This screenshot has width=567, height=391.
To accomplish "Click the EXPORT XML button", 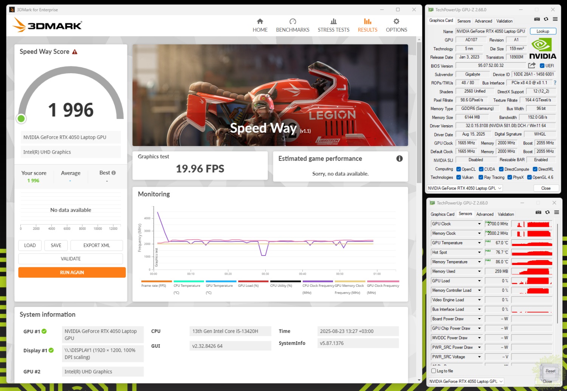I will pos(97,245).
